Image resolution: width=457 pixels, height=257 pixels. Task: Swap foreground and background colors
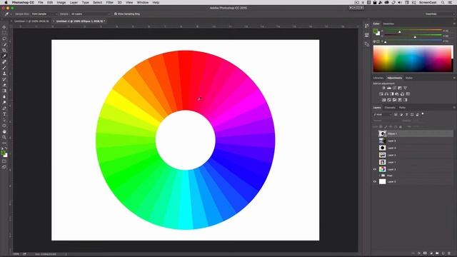point(6,148)
